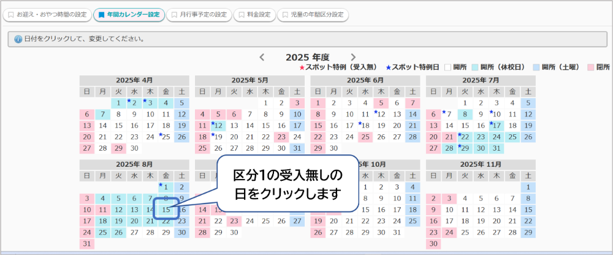
Task: Click bookmark icon on お迎え・おやつ時間の設定 tab
Action: coord(11,15)
